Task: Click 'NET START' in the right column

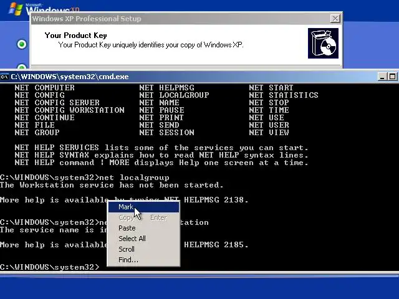Action: tap(271, 88)
